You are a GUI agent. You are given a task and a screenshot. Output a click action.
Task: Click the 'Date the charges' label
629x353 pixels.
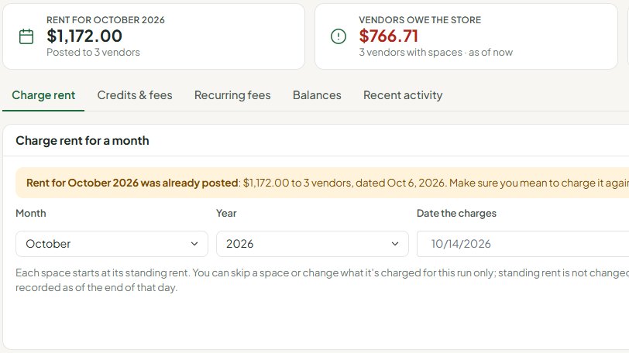(456, 213)
